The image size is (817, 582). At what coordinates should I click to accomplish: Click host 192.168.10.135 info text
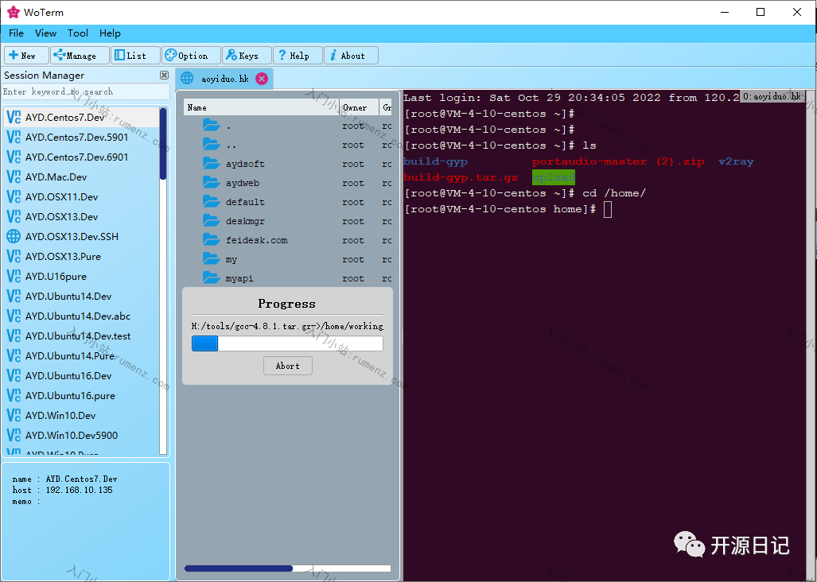[x=63, y=490]
